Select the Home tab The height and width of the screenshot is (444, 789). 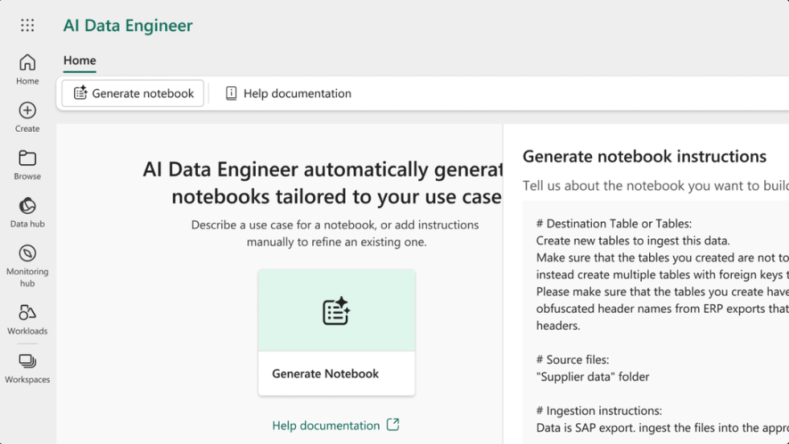(80, 60)
